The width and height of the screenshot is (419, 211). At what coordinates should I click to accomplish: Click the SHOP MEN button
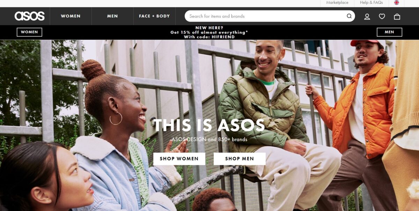240,159
